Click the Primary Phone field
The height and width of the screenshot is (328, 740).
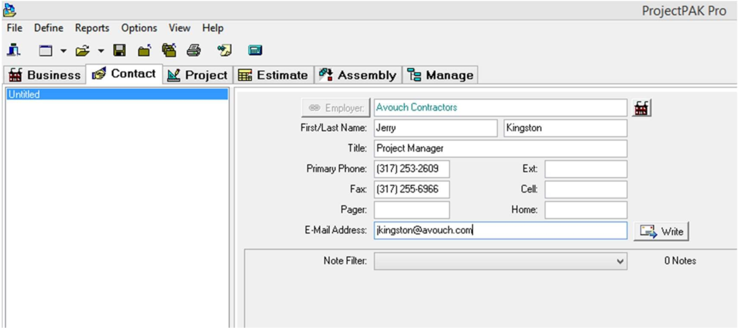click(411, 169)
